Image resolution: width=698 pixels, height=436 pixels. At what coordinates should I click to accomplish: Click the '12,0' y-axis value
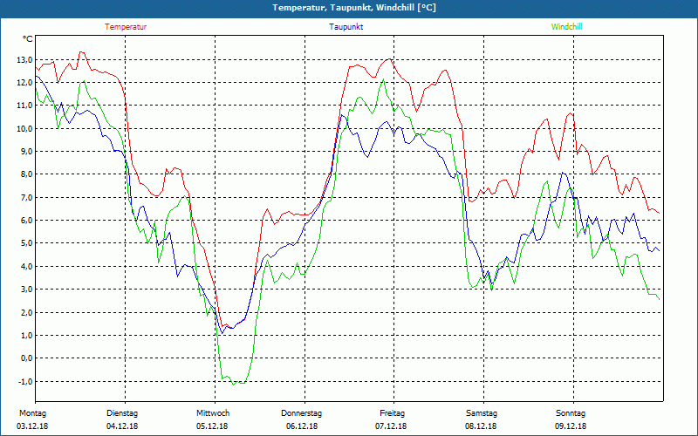pos(24,83)
